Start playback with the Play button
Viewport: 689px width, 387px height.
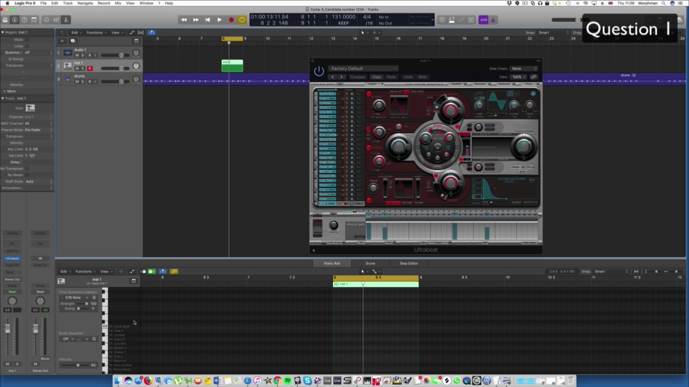click(220, 20)
